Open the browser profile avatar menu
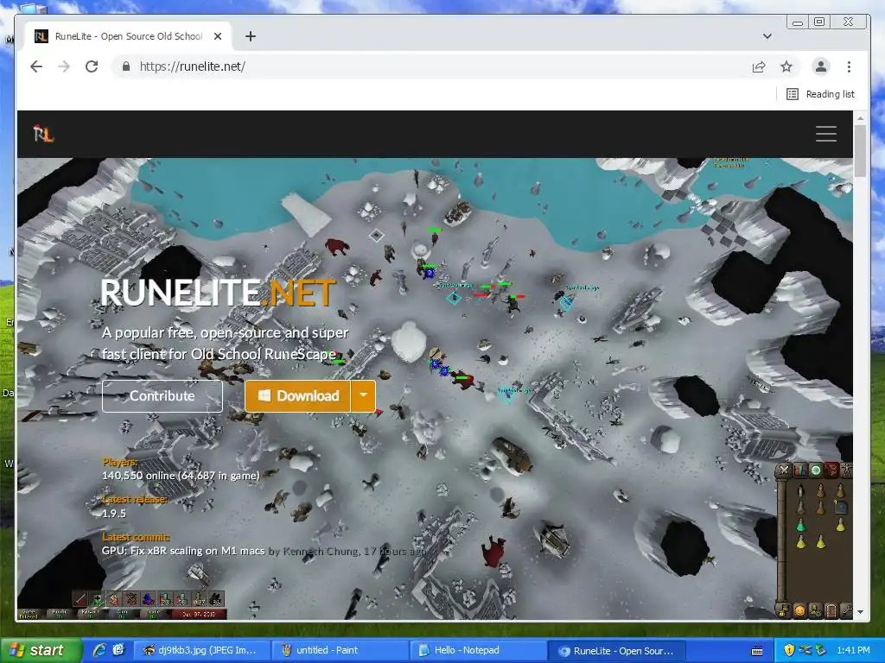The height and width of the screenshot is (663, 885). tap(821, 66)
